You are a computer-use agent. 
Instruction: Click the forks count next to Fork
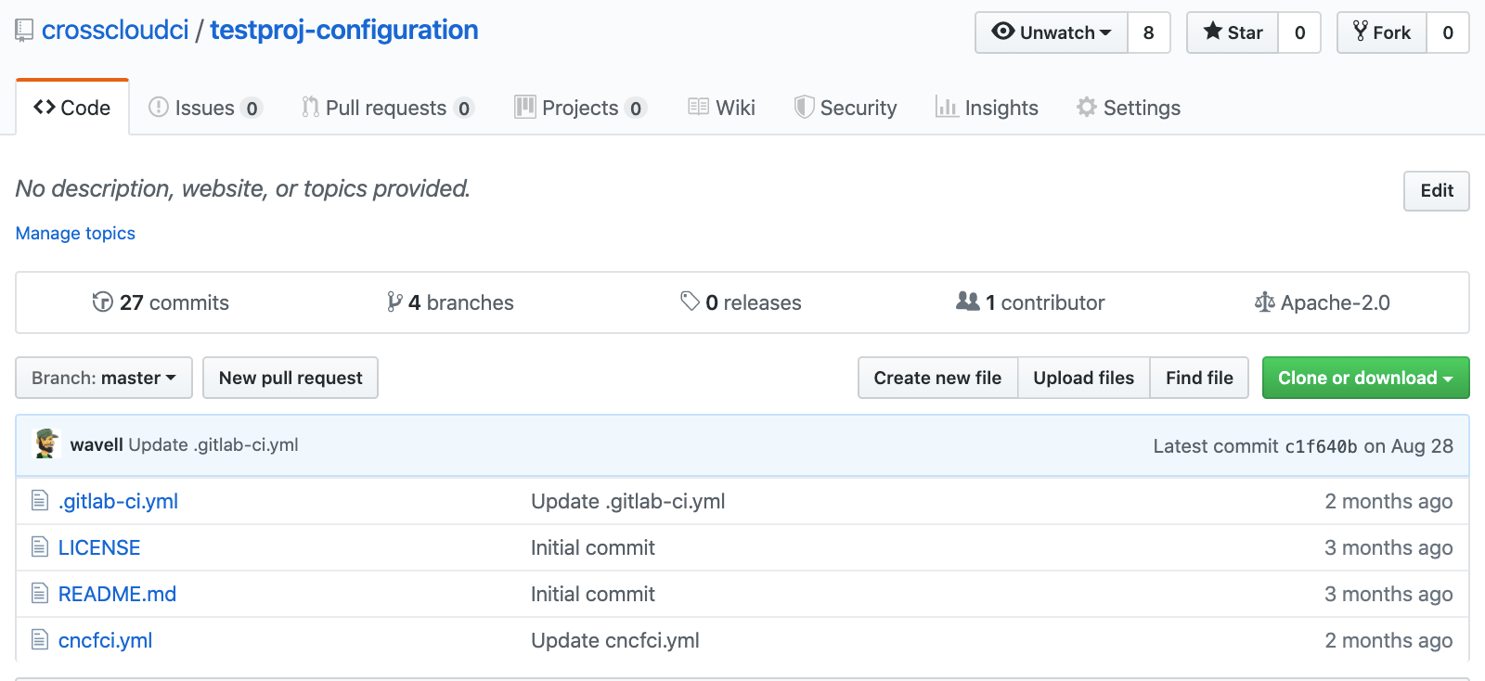tap(1448, 32)
